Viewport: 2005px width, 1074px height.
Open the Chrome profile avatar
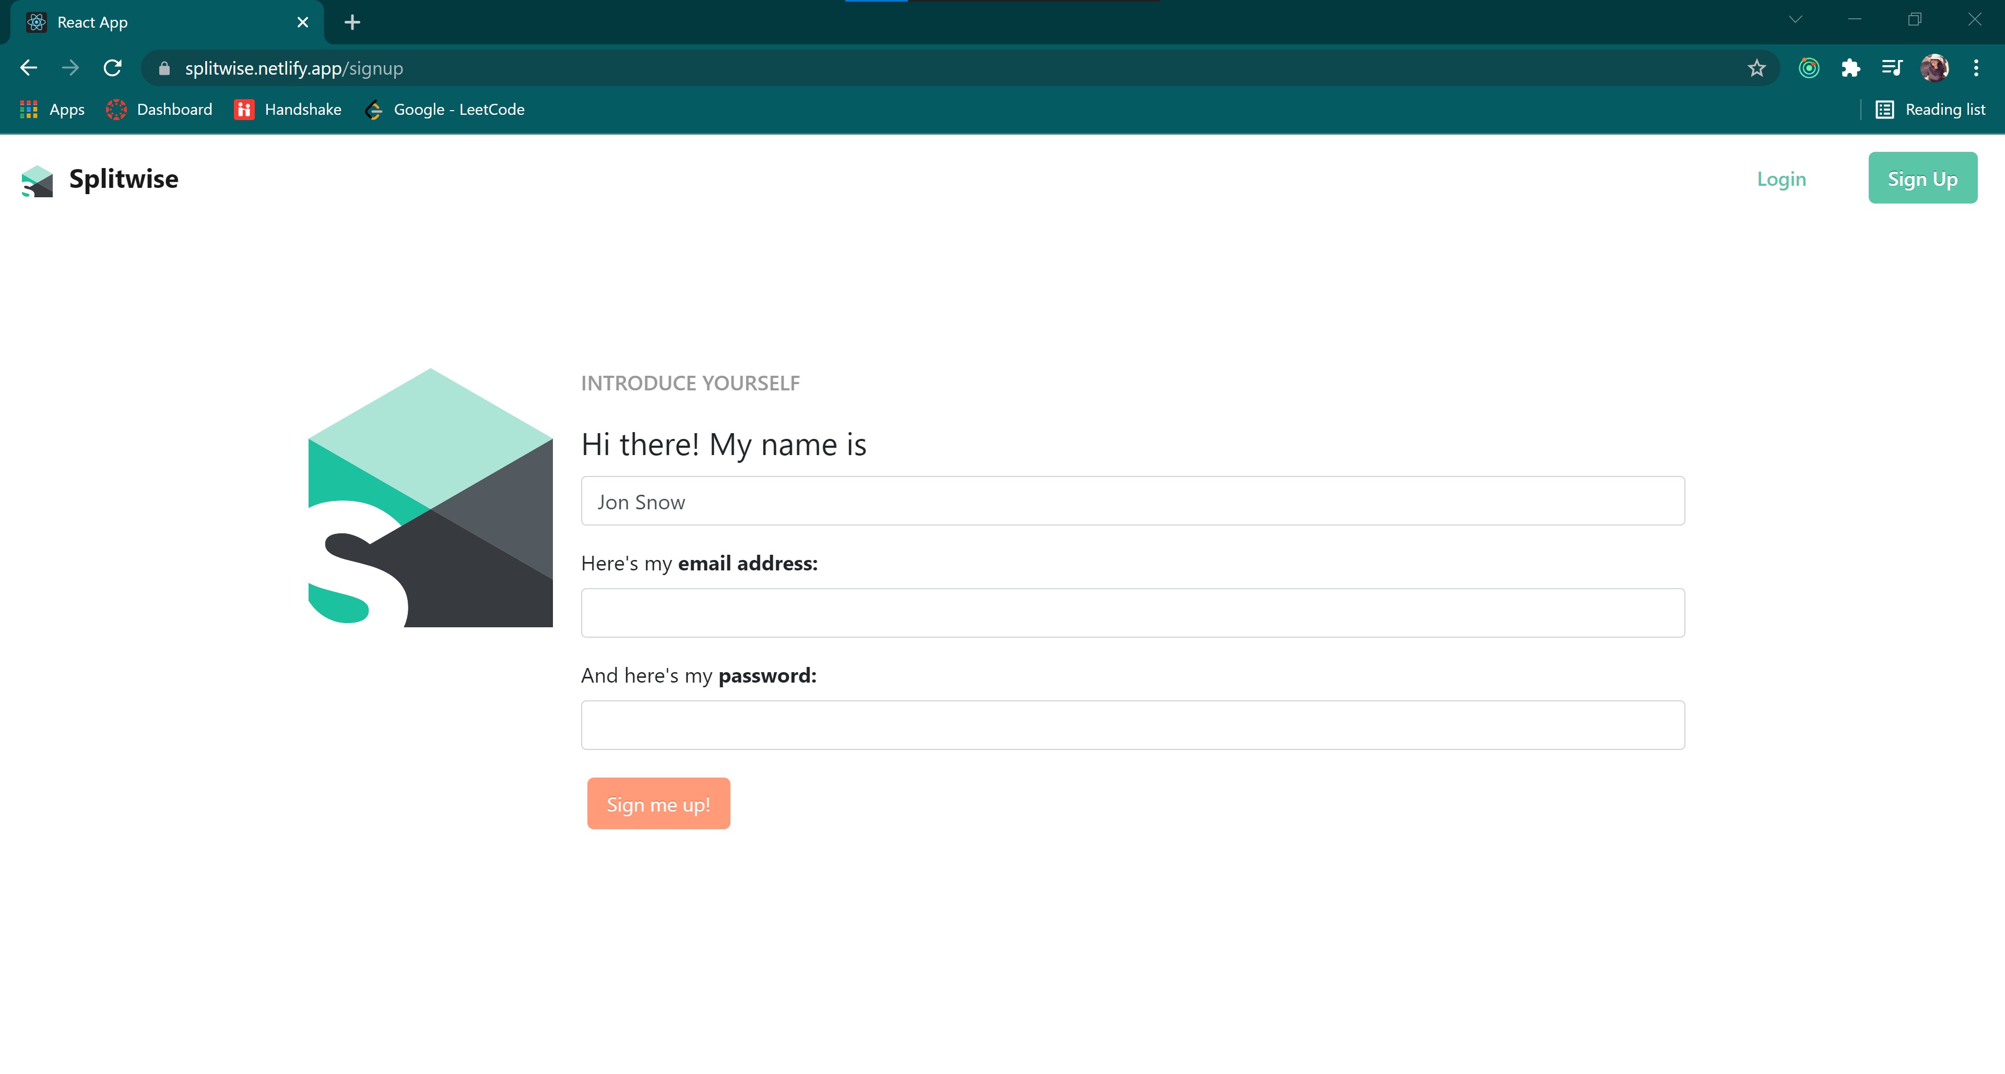[1933, 68]
